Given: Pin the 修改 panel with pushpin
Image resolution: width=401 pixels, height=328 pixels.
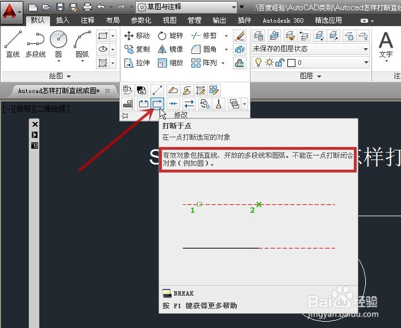Looking at the screenshot, I should 125,116.
